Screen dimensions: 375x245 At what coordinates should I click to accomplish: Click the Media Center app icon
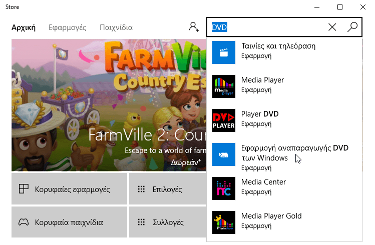coord(224,188)
